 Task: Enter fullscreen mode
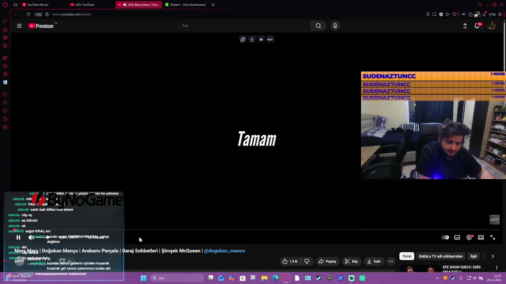click(493, 237)
